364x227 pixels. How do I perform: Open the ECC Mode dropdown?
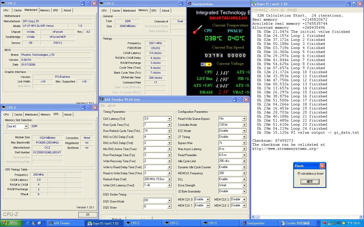click(x=244, y=131)
